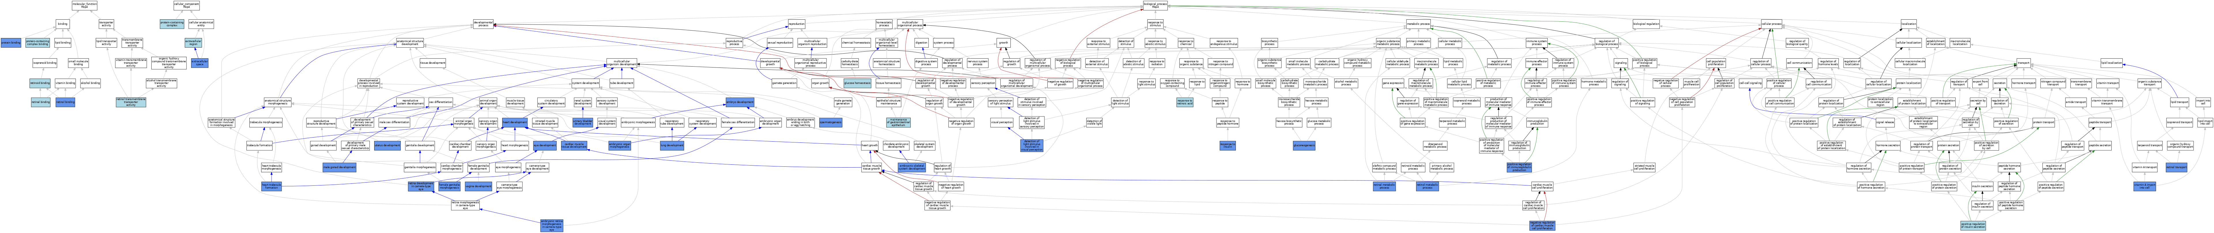The image size is (2214, 233).
Task: Click the 'isoprenoid binding' node
Action: tap(45, 63)
